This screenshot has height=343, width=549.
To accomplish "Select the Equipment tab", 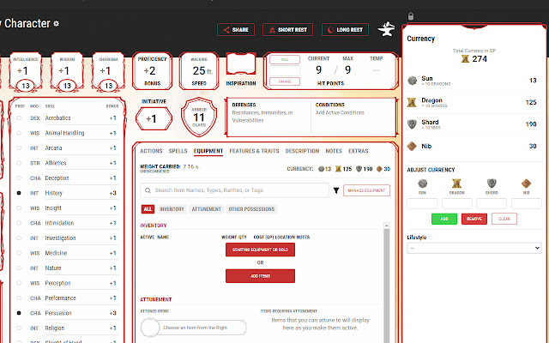I will 208,151.
